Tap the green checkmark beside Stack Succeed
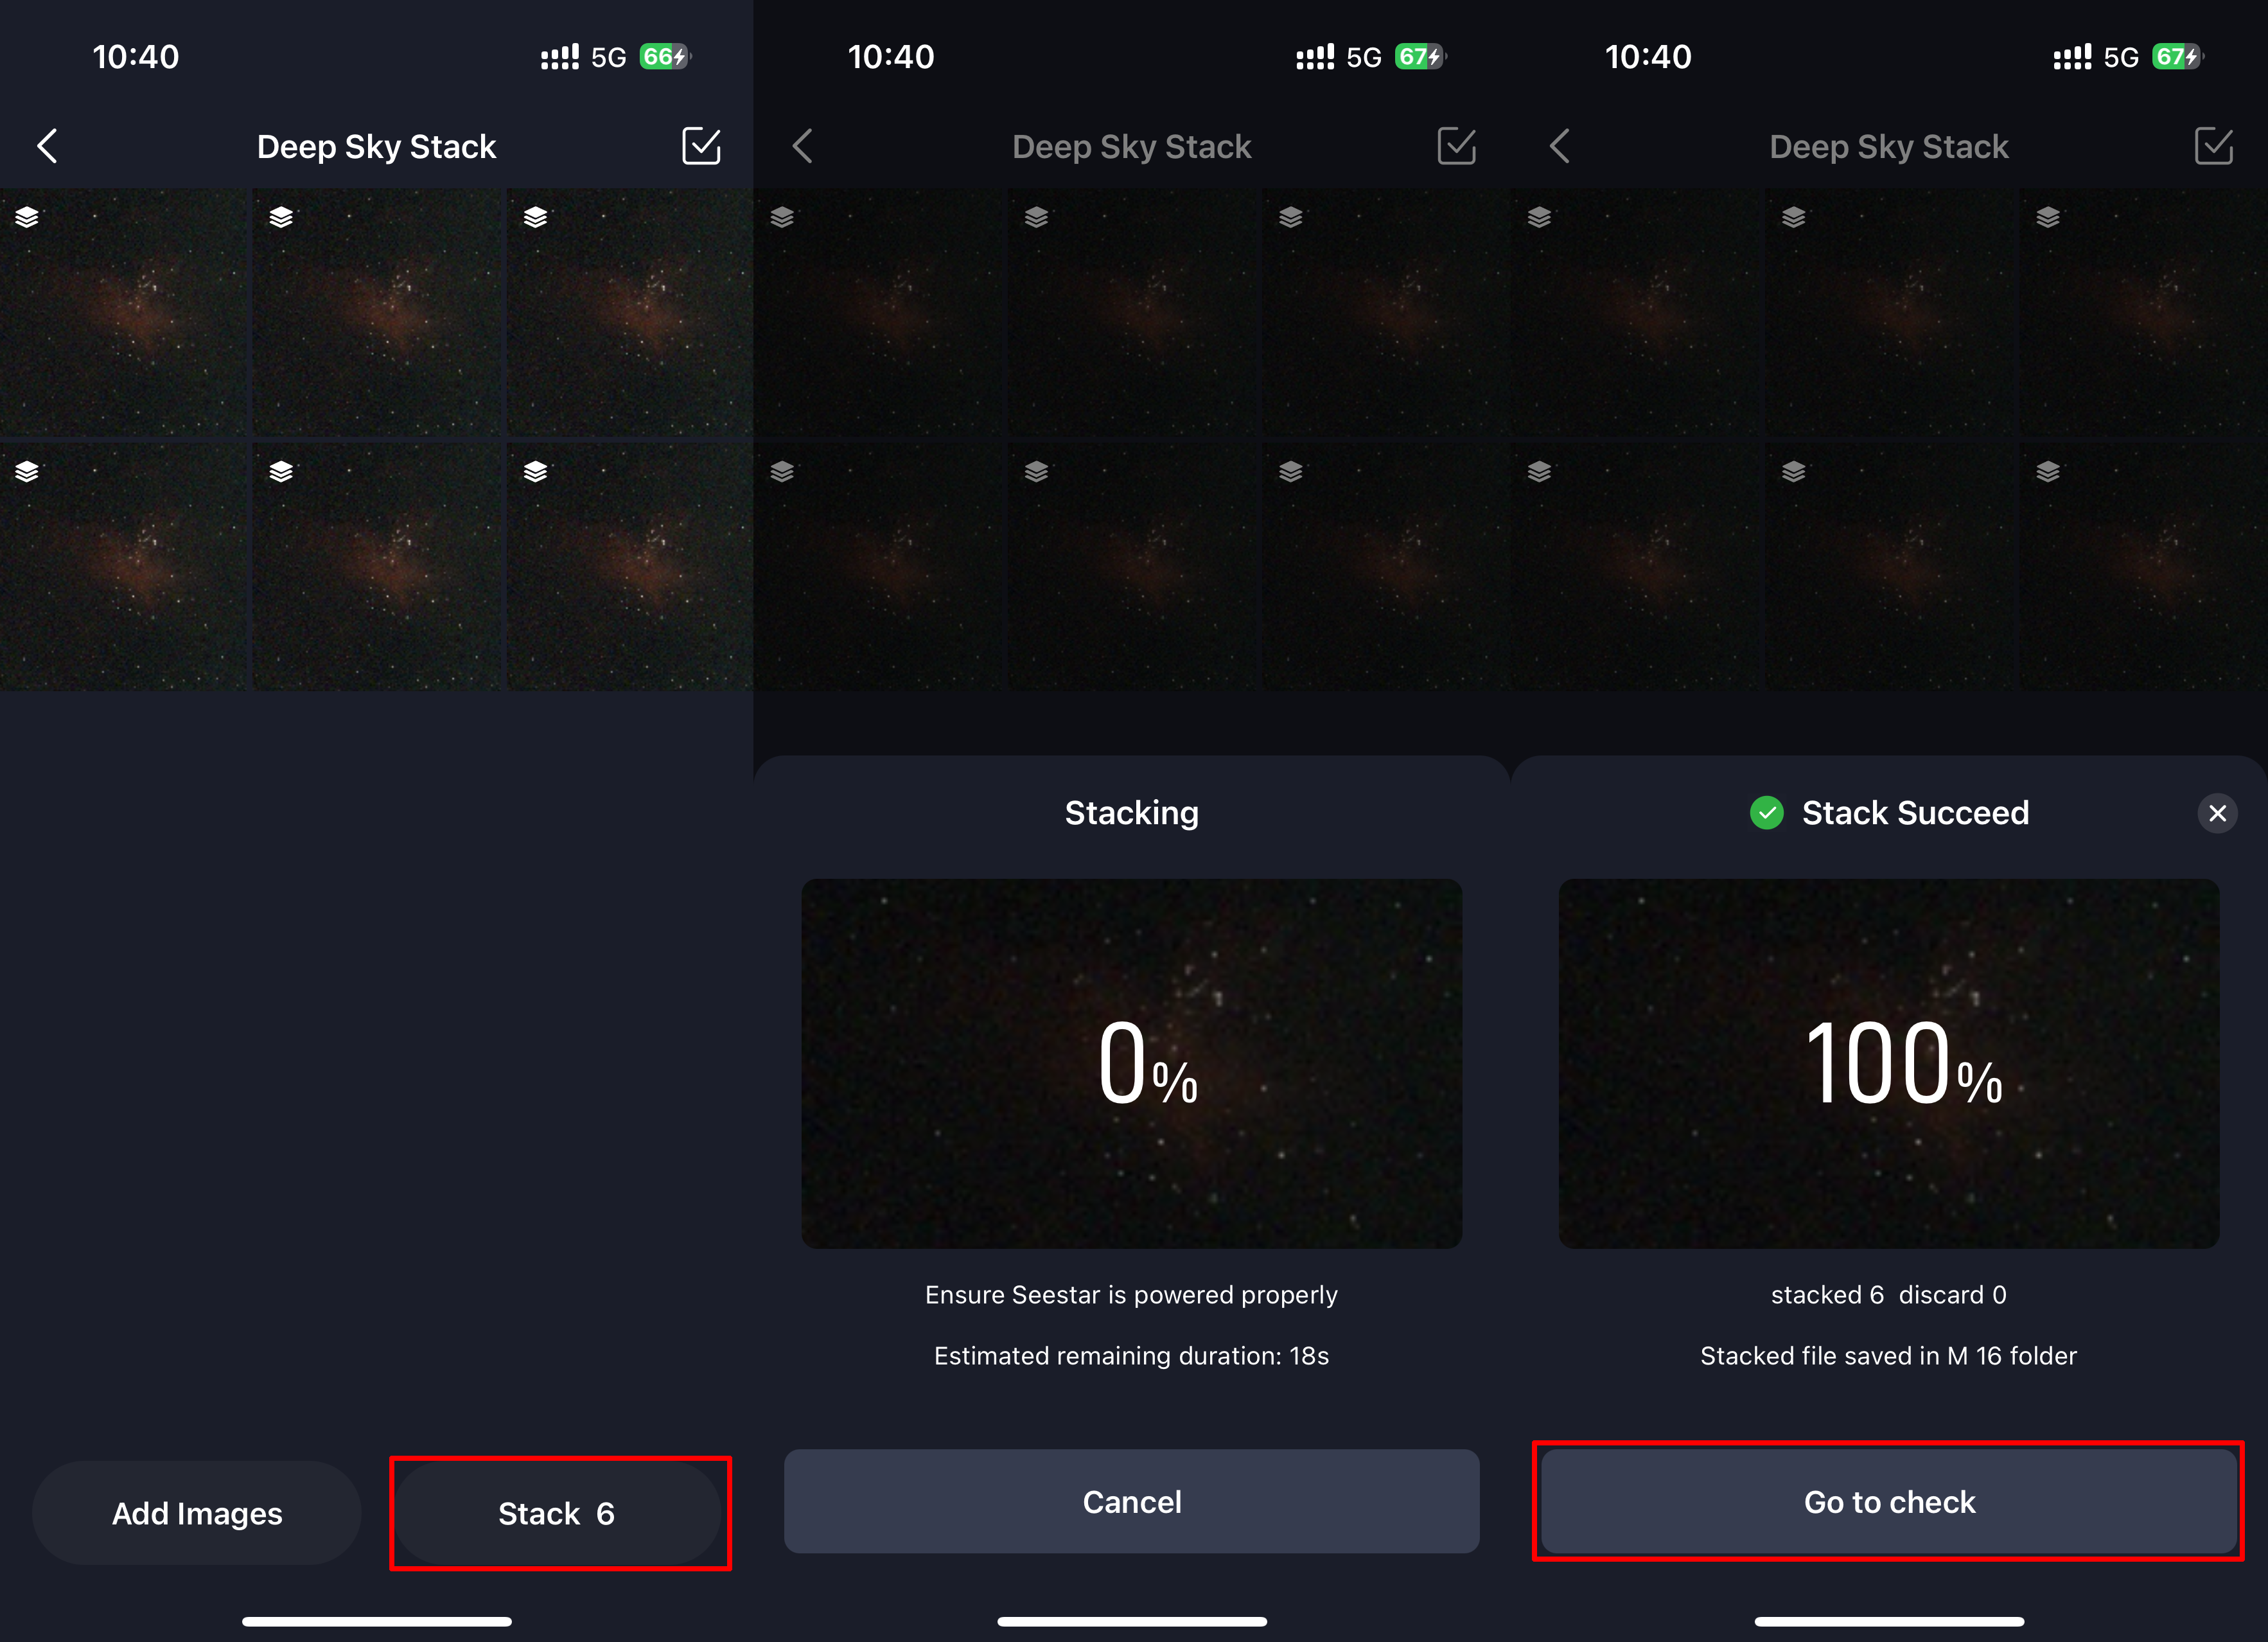Image resolution: width=2268 pixels, height=1642 pixels. click(x=1766, y=813)
